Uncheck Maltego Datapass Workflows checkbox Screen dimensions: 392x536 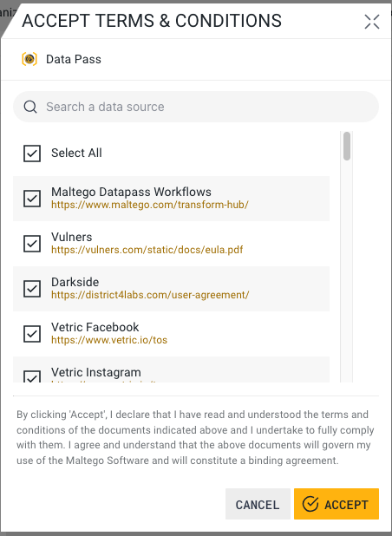pyautogui.click(x=32, y=199)
